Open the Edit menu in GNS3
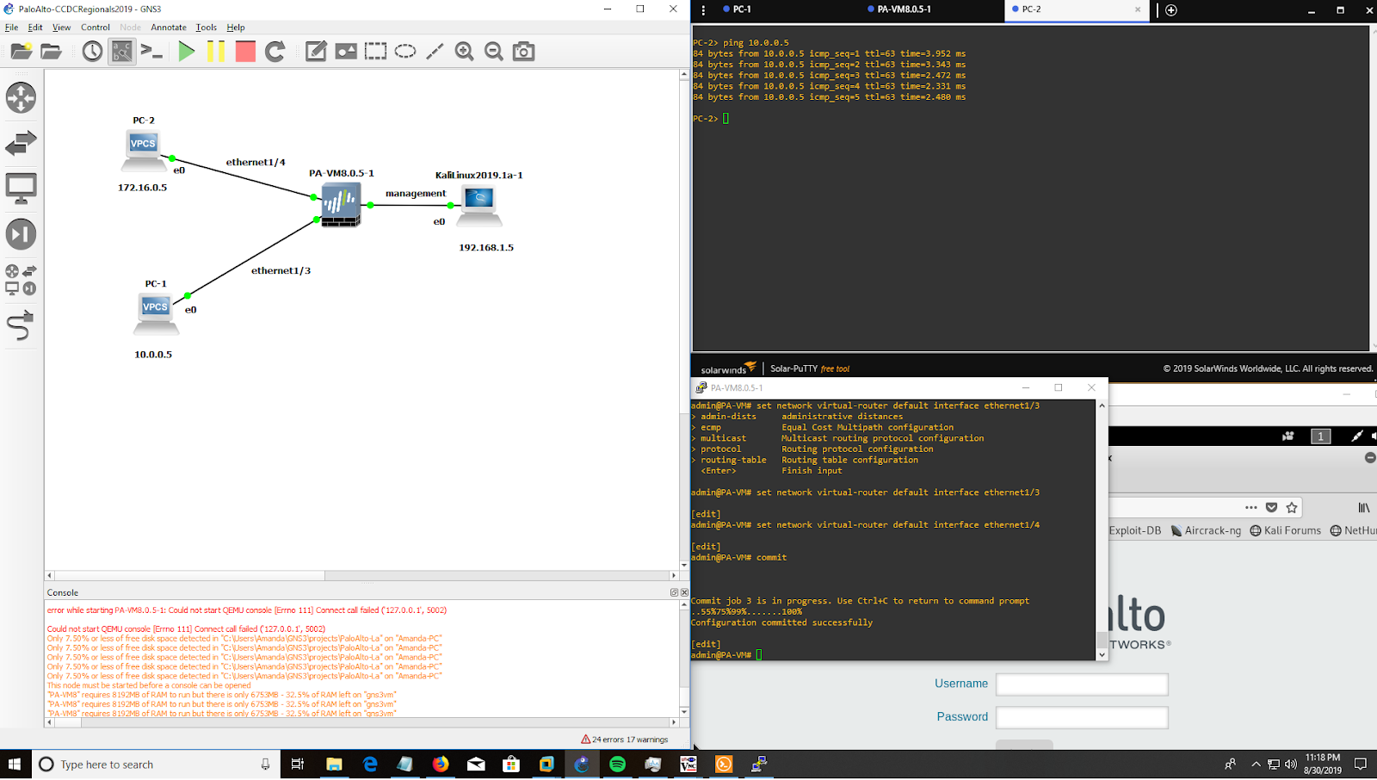1377x780 pixels. [x=35, y=28]
